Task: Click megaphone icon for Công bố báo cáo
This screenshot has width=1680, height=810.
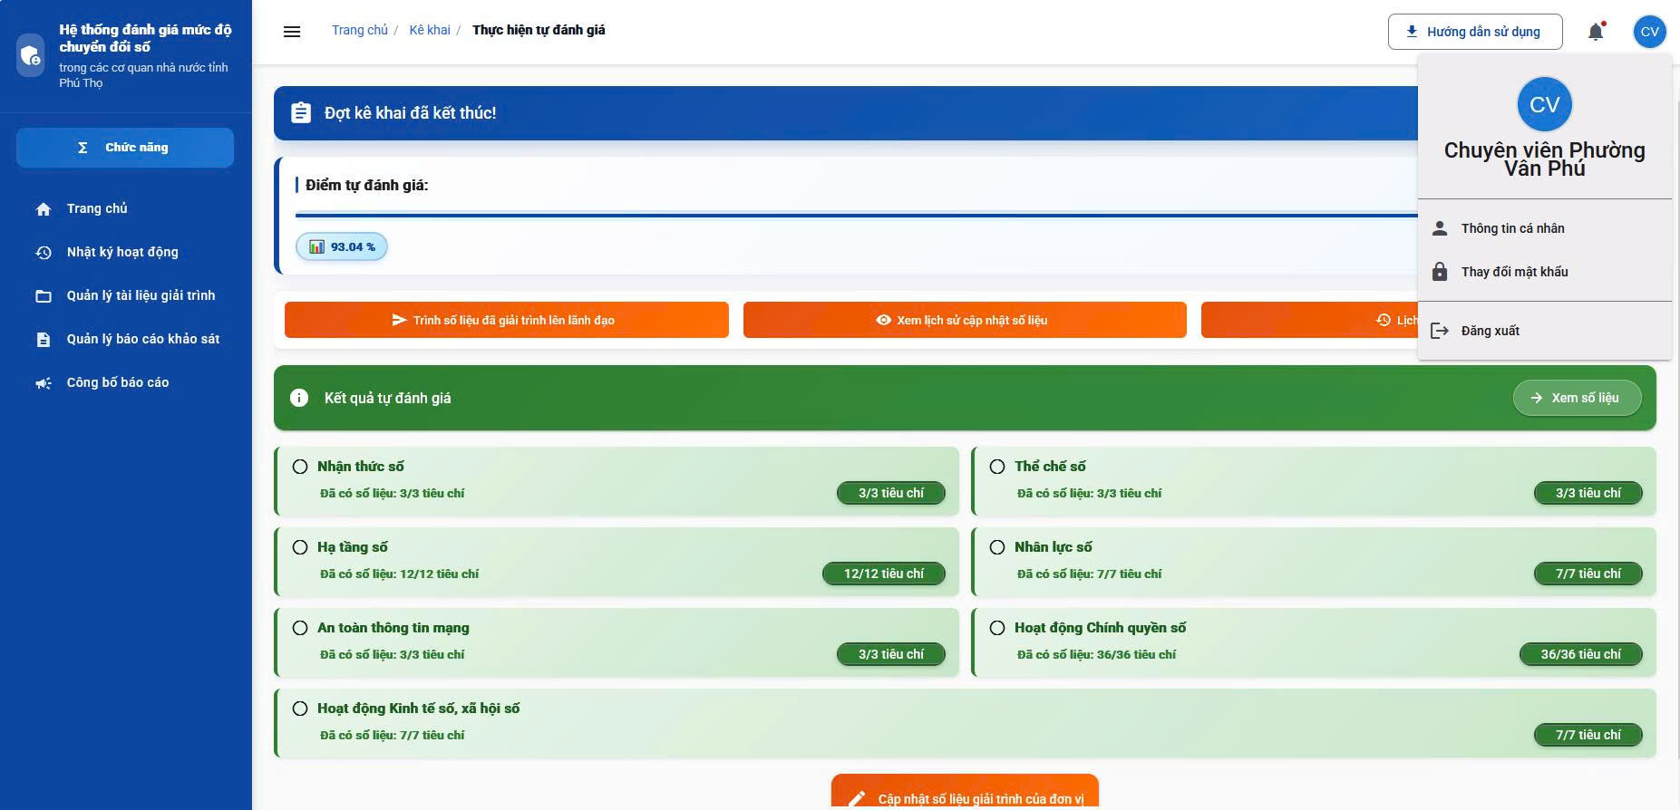Action: (x=44, y=383)
